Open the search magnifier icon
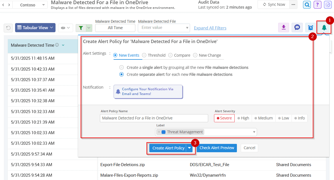The width and height of the screenshot is (334, 180). (x=307, y=5)
